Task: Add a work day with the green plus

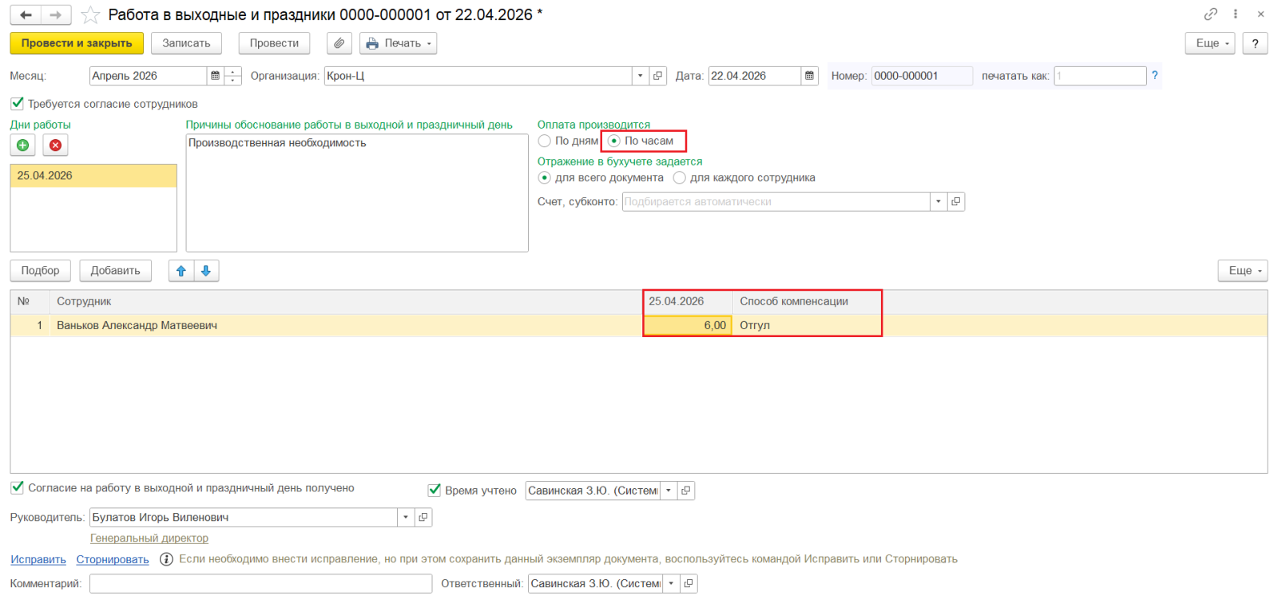Action: tap(23, 145)
